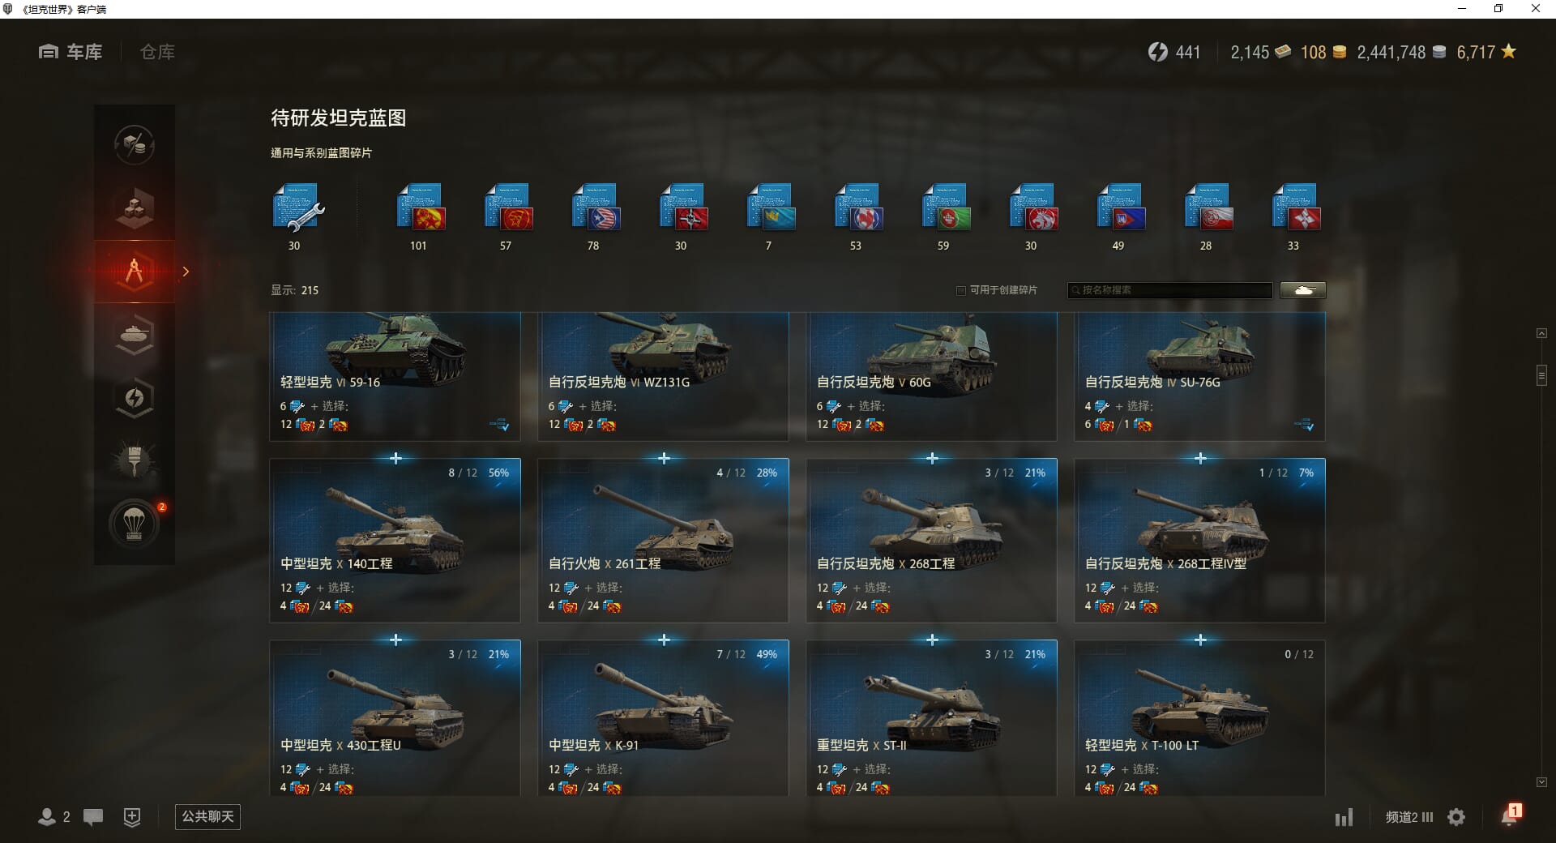Image resolution: width=1556 pixels, height=843 pixels.
Task: Open the notification bell with red badge
Action: click(x=1510, y=815)
